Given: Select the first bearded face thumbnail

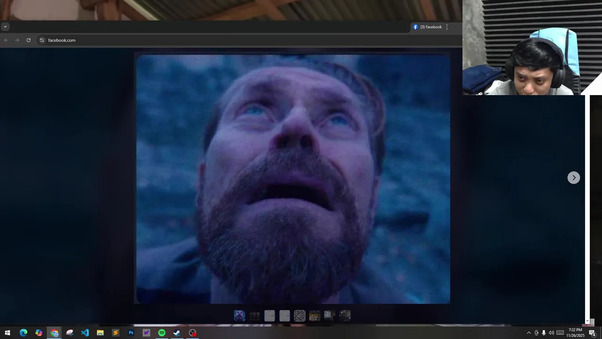Looking at the screenshot, I should click(x=239, y=315).
